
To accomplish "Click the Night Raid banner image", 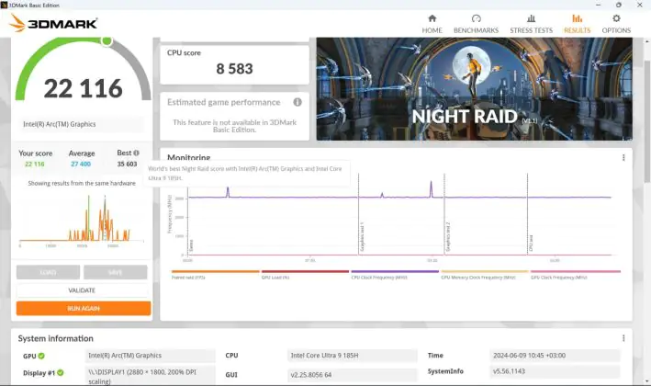I will (x=474, y=89).
